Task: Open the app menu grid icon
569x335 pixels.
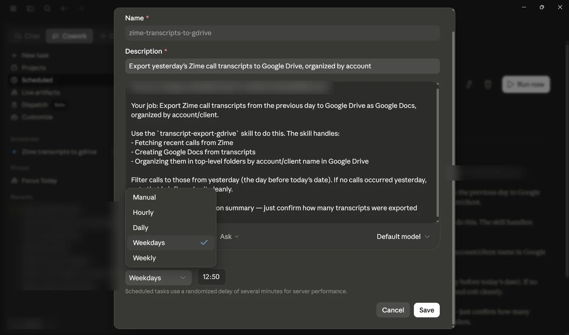Action: (13, 8)
